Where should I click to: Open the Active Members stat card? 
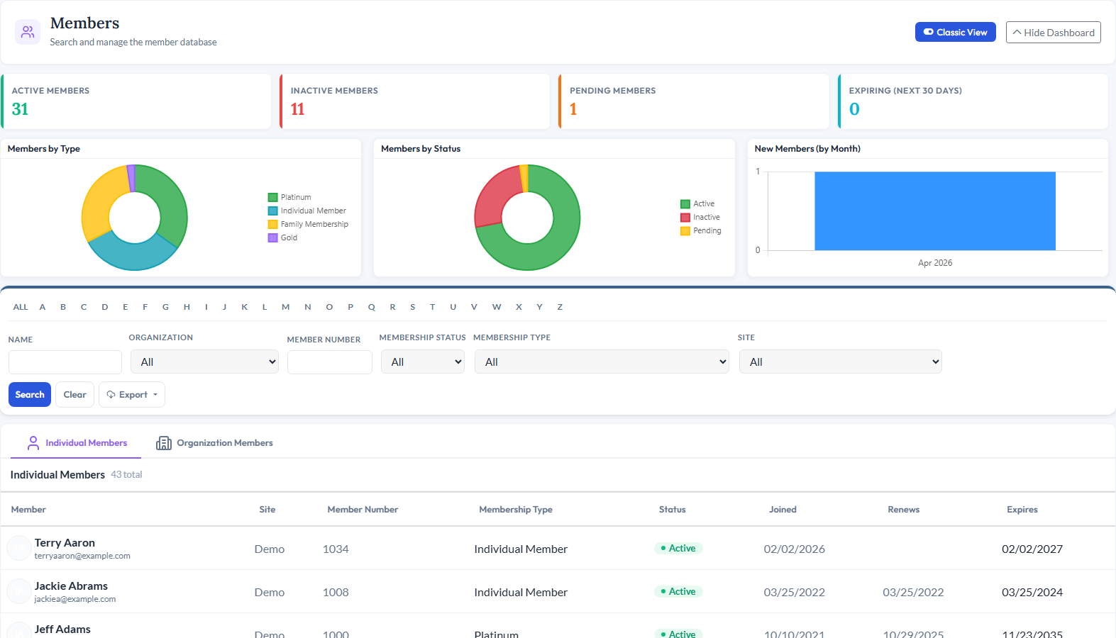[136, 101]
